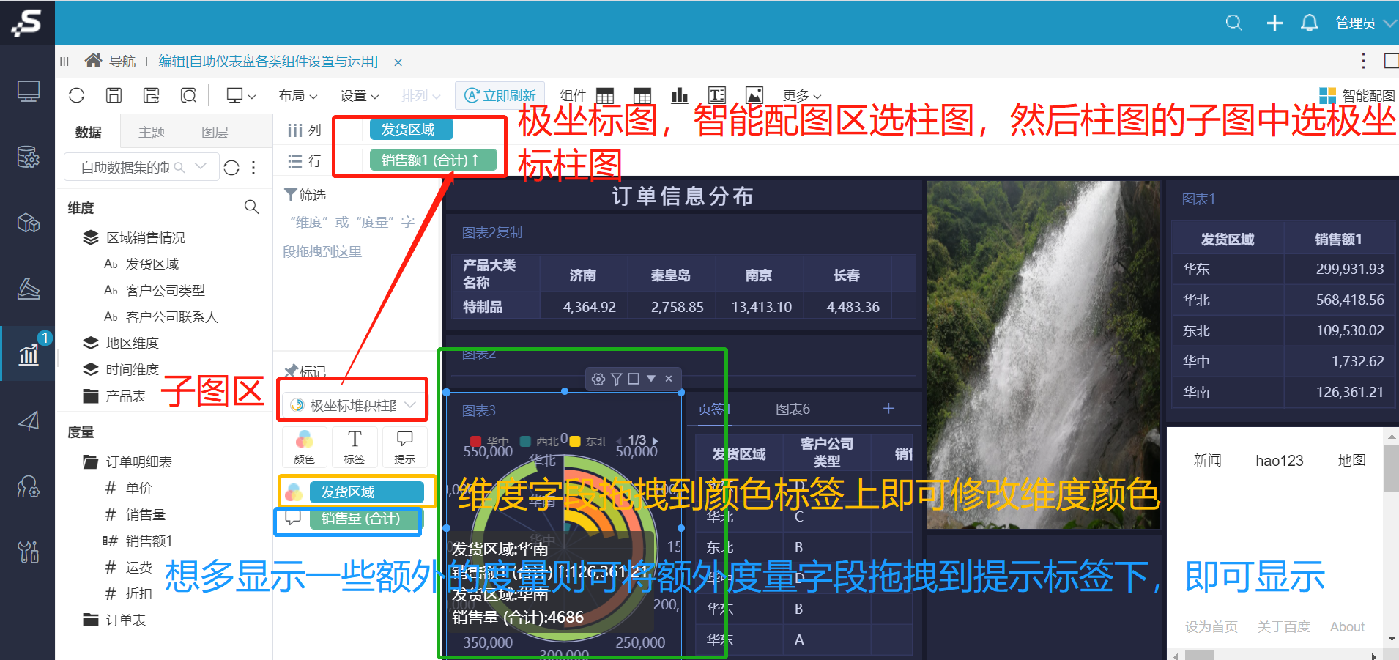Click the home 导航 link
Image resolution: width=1399 pixels, height=660 pixels.
[111, 61]
